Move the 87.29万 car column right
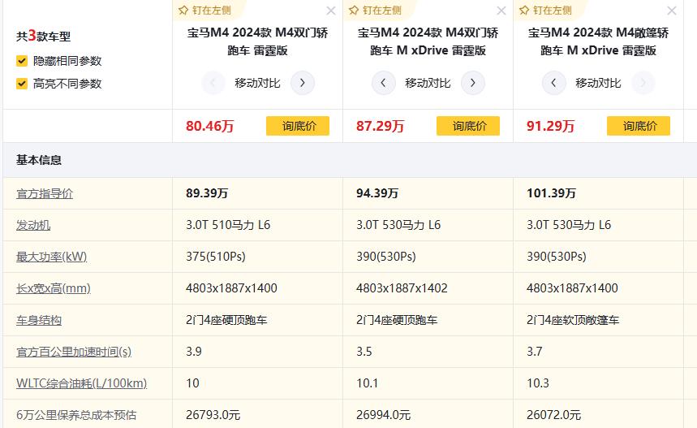697x428 pixels. [x=472, y=83]
